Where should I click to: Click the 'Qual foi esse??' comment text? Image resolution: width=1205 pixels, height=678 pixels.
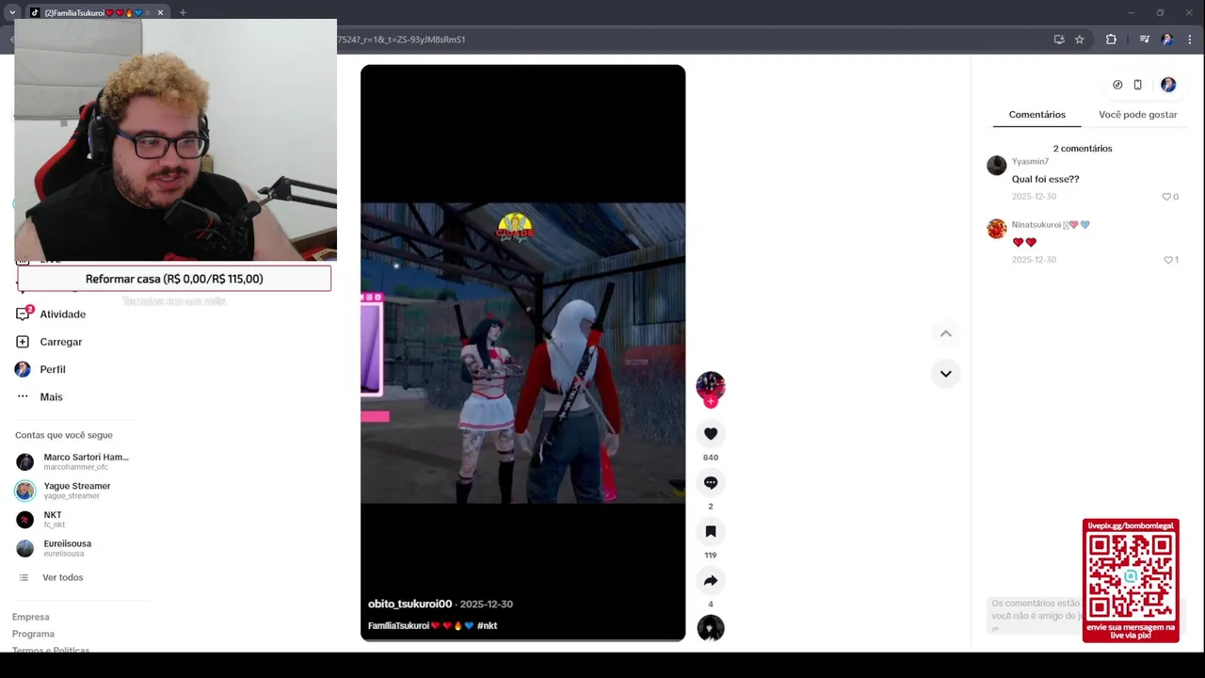point(1045,179)
